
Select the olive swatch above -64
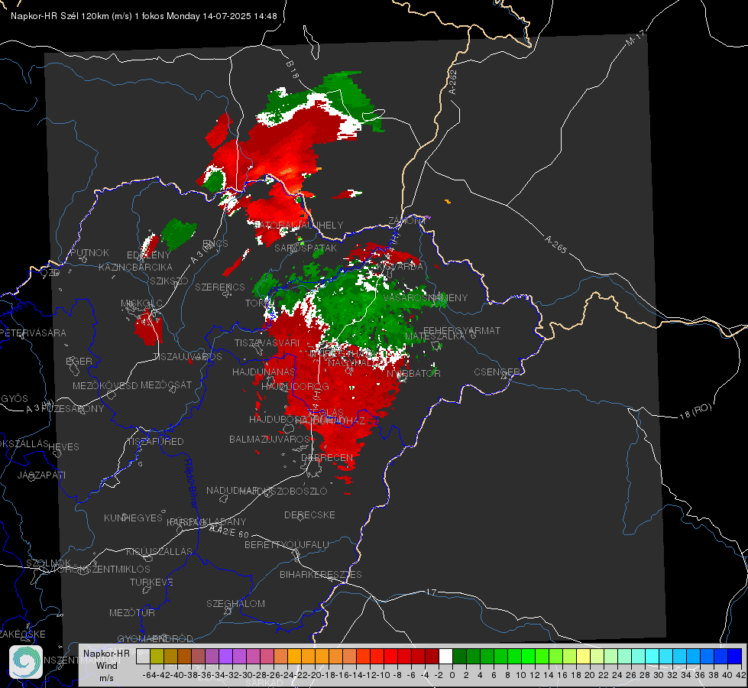[x=157, y=656]
